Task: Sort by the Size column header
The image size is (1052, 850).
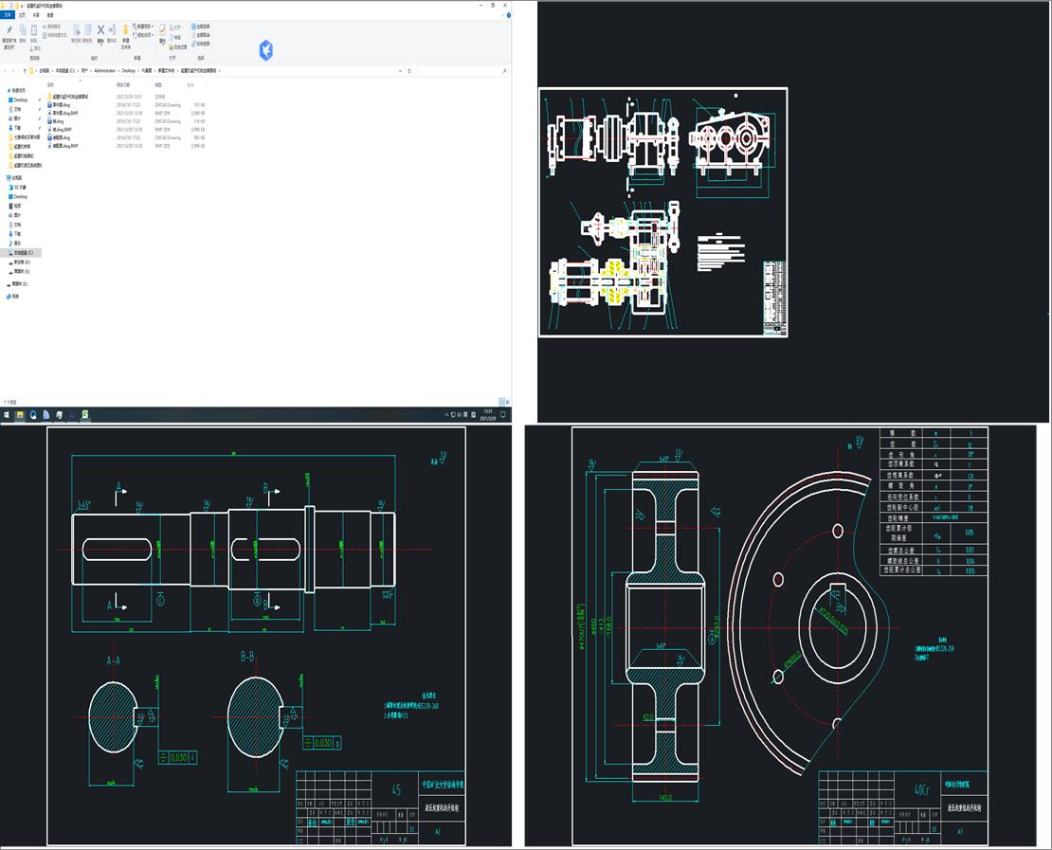Action: (x=190, y=85)
